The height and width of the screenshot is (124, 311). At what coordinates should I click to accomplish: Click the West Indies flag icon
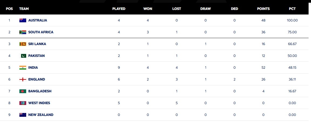tap(23, 103)
